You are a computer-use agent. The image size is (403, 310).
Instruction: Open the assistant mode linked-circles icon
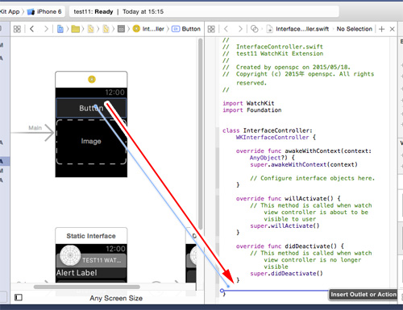[254, 29]
